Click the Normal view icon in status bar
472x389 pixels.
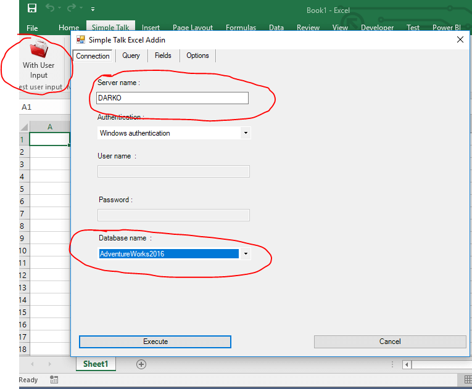(468, 380)
